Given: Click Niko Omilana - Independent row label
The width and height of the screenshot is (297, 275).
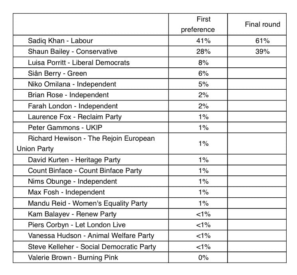Looking at the screenshot, I should 91,84.
